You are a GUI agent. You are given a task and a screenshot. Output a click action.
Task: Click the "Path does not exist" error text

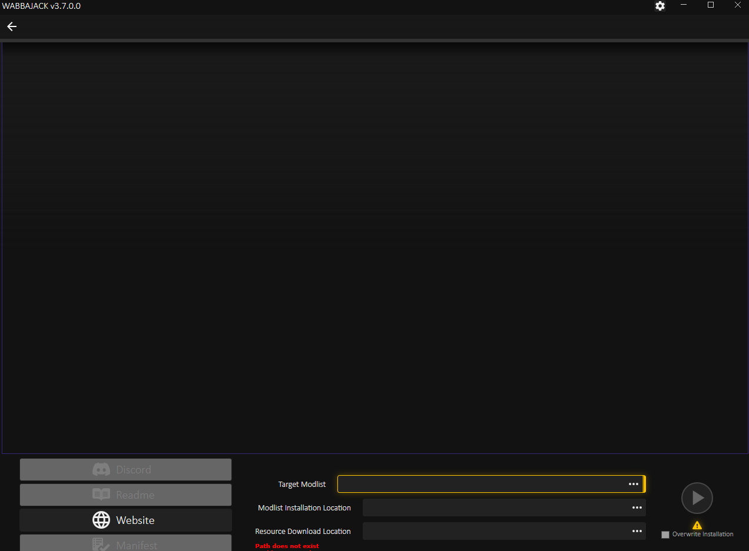coord(287,546)
